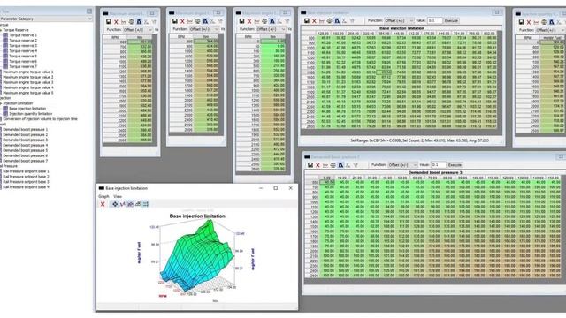Restore the Demanded boost pressure 3 window
The height and width of the screenshot is (318, 566).
(560, 157)
